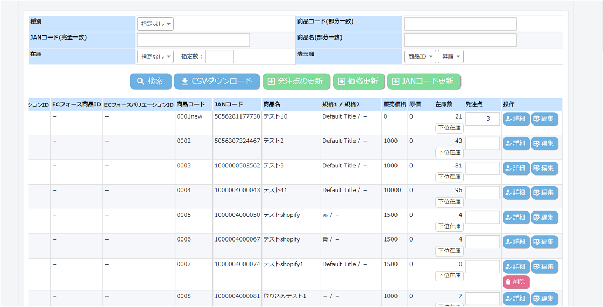Edit product 0004 with 編集
This screenshot has height=307, width=603.
coord(544,193)
